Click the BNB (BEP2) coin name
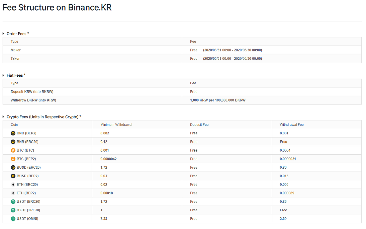 click(x=27, y=133)
